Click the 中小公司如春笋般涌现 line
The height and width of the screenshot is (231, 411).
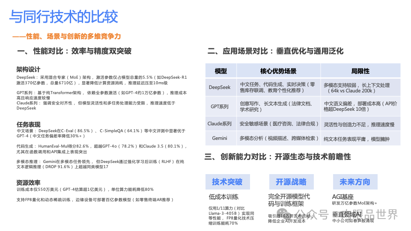tap(353, 221)
